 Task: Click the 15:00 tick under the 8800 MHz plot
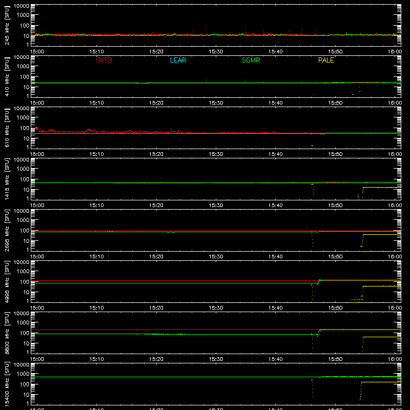(x=37, y=359)
